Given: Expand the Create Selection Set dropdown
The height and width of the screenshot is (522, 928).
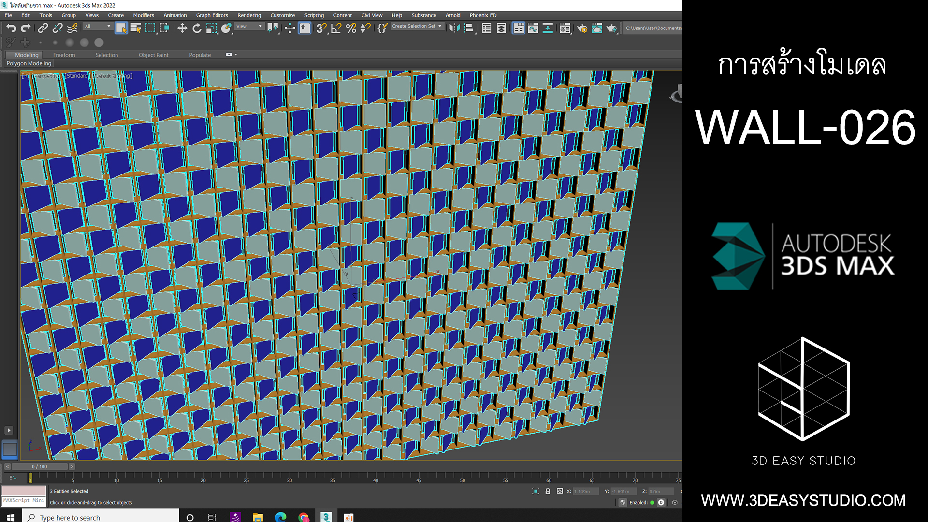Looking at the screenshot, I should point(440,26).
